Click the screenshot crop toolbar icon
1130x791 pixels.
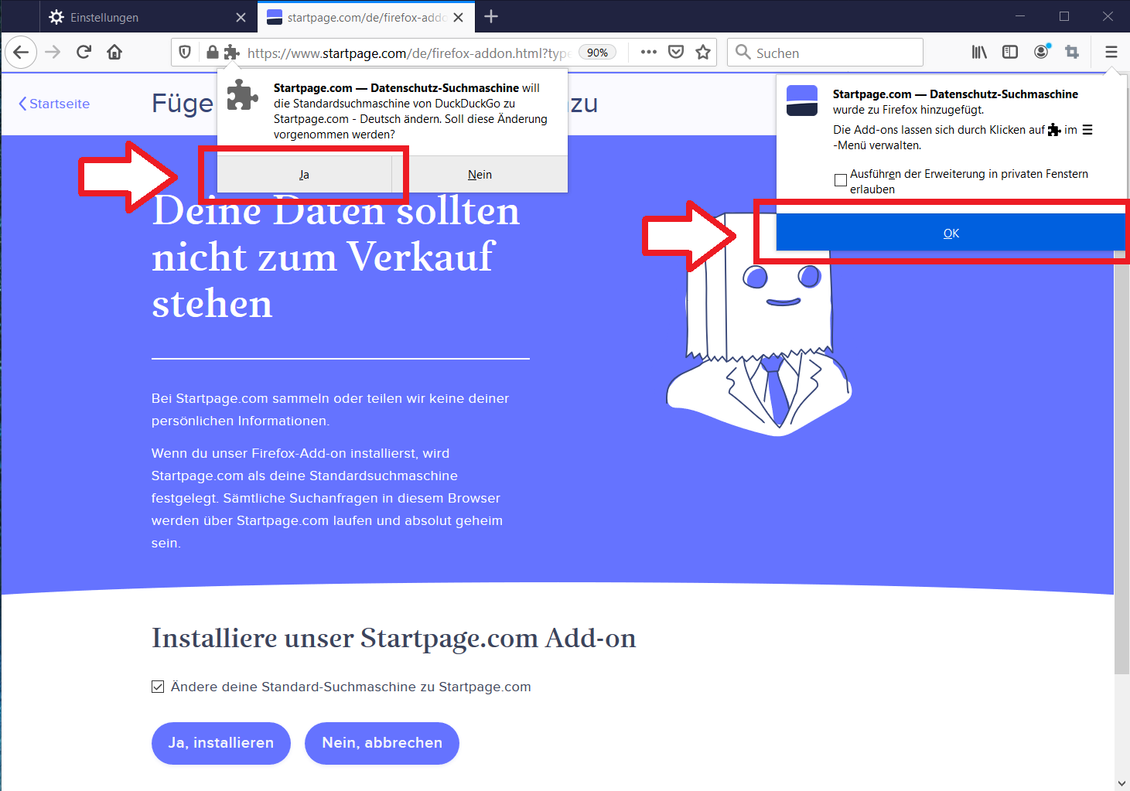pyautogui.click(x=1072, y=53)
